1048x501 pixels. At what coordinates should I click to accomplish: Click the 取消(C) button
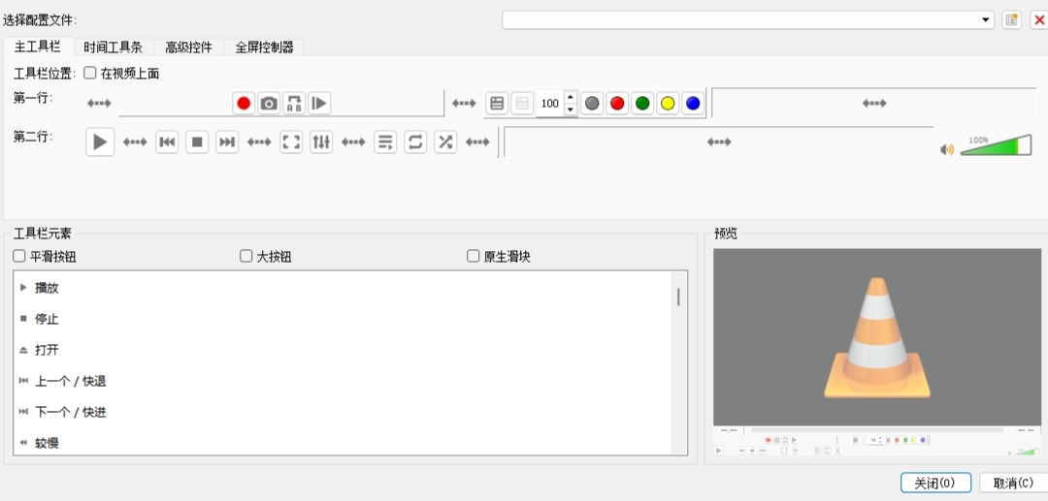(1013, 483)
